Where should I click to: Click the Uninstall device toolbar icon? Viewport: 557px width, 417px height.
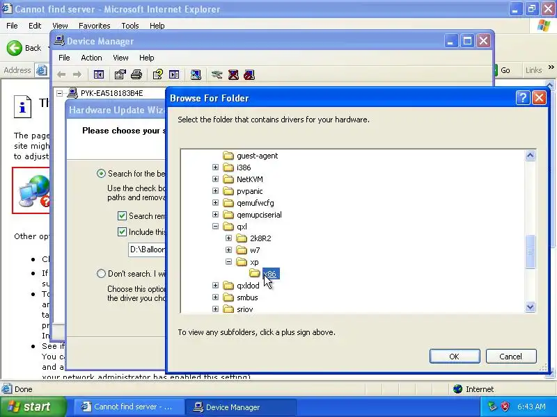coord(233,74)
